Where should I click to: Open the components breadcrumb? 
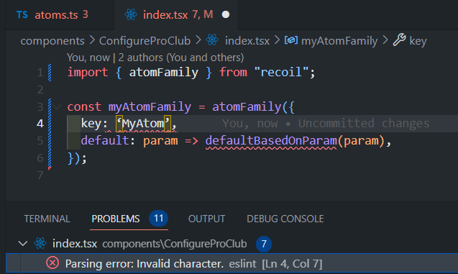tap(52, 41)
